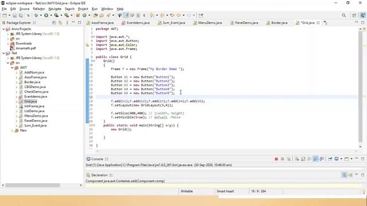Open the Navigate menu
Screen dimensions: 367x206
pyautogui.click(x=55, y=9)
